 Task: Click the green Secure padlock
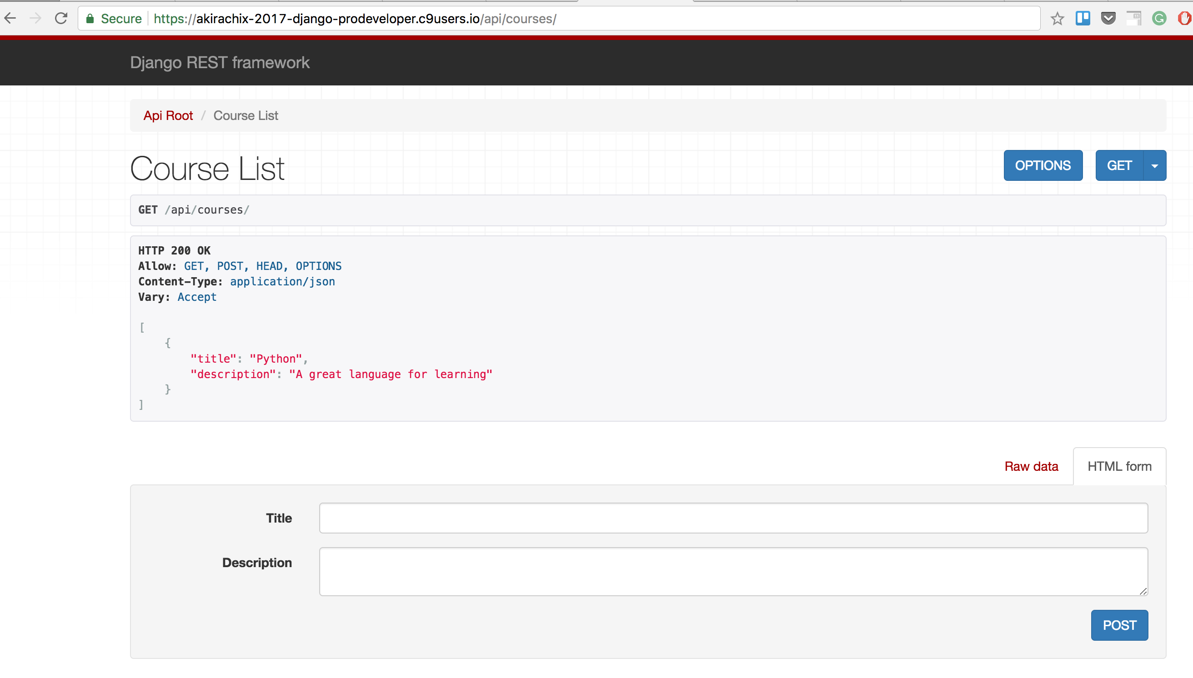(x=90, y=19)
